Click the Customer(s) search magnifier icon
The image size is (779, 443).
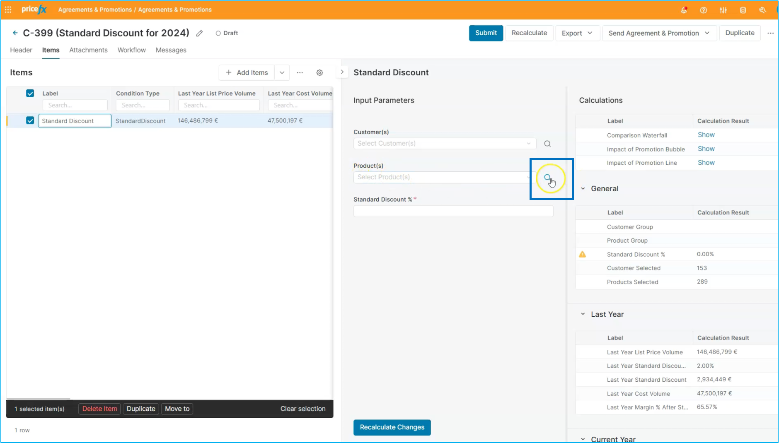pyautogui.click(x=547, y=144)
